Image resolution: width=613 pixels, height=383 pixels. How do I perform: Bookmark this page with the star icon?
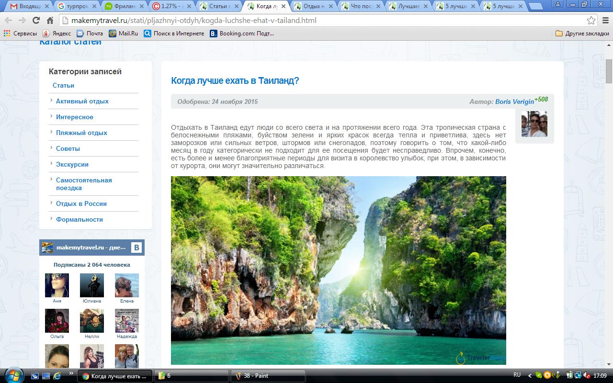(591, 21)
